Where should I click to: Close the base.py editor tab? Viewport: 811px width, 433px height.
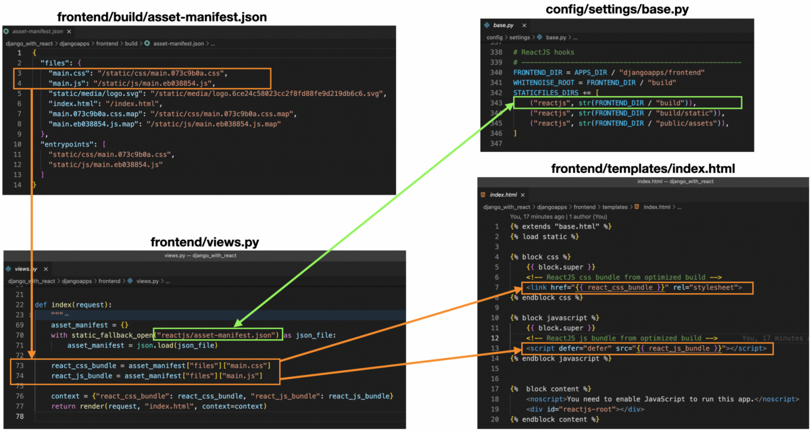pos(524,26)
